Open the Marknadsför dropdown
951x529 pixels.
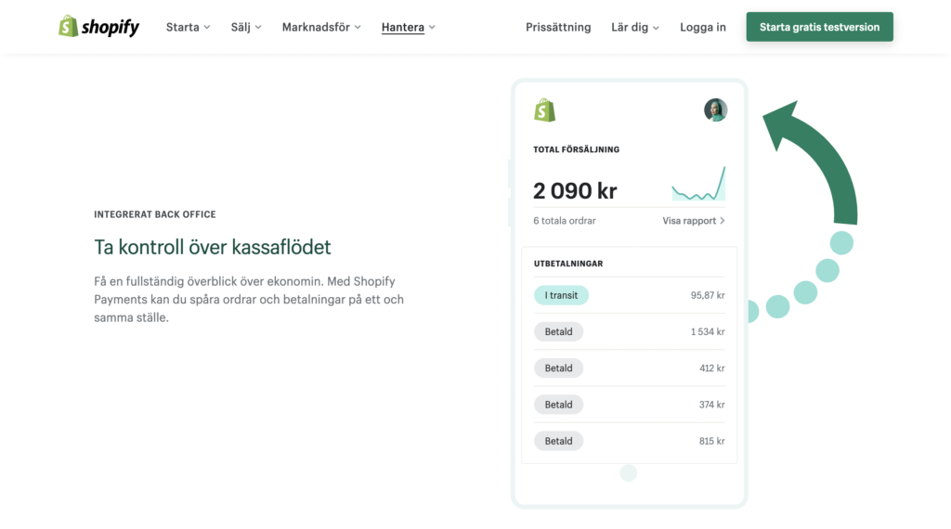click(x=321, y=27)
